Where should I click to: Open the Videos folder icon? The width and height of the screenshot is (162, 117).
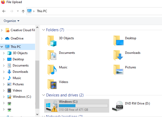pyautogui.click(x=52, y=84)
